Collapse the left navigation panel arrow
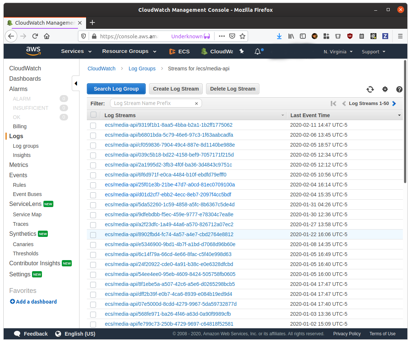Image resolution: width=411 pixels, height=343 pixels. point(76,84)
